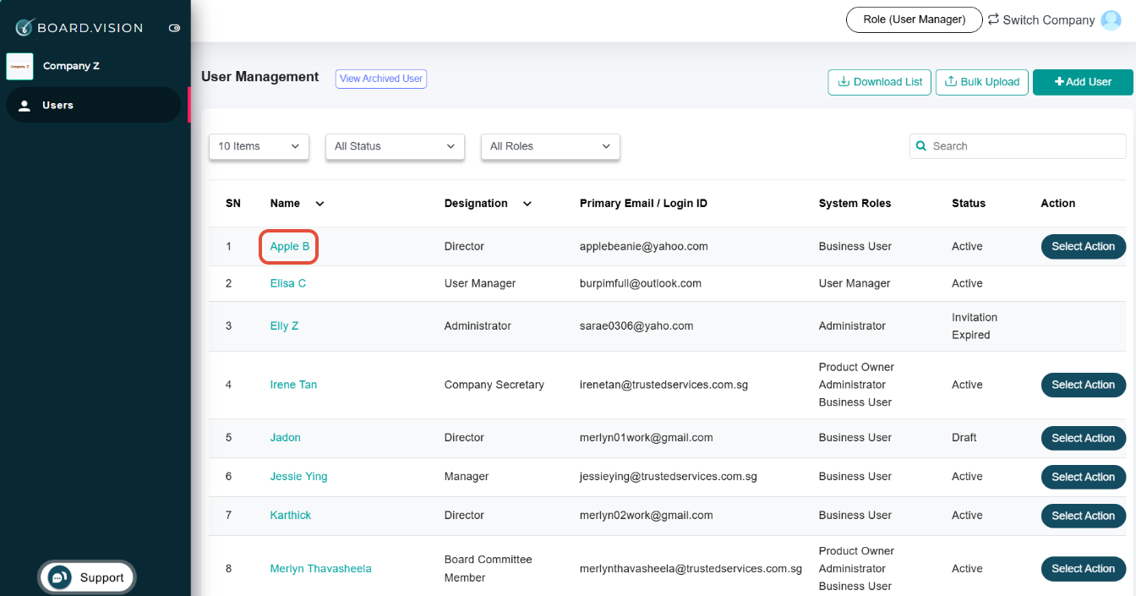Click Board Committee Member designation cell
The image size is (1136, 596).
[488, 569]
